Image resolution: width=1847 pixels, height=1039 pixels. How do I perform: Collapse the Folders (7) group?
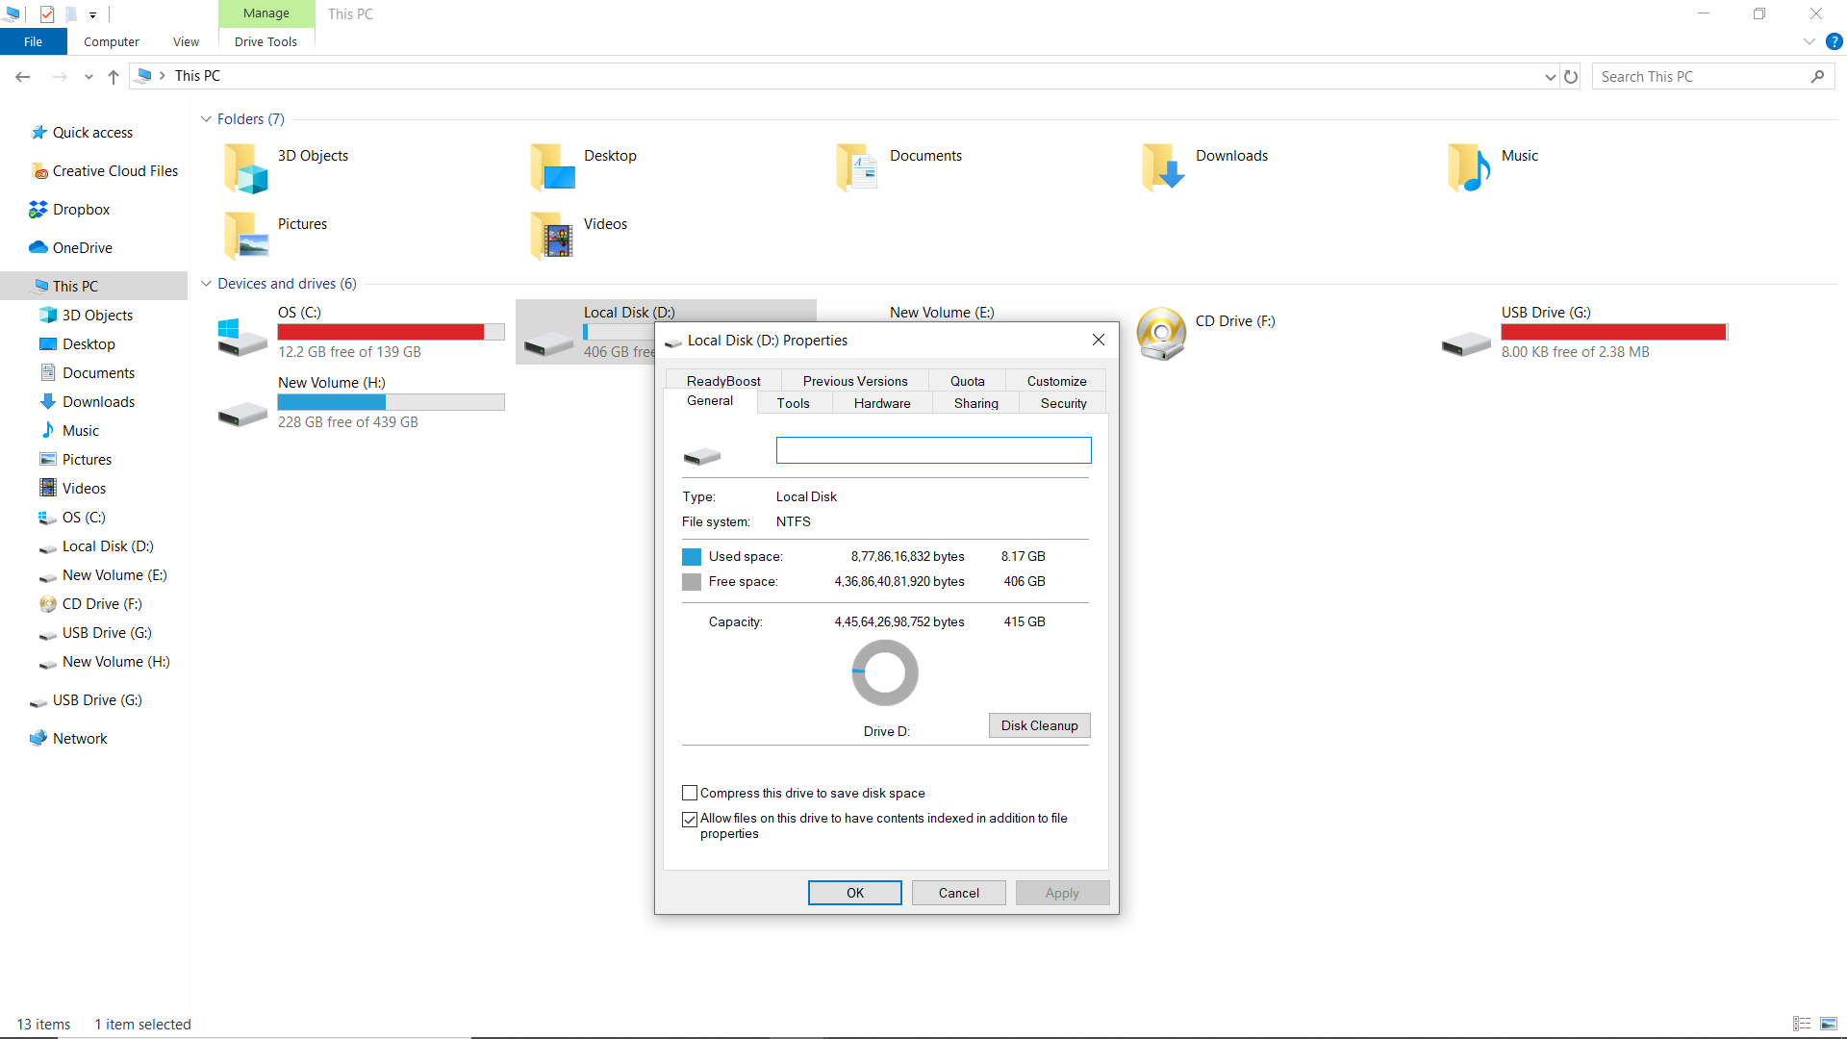tap(206, 119)
